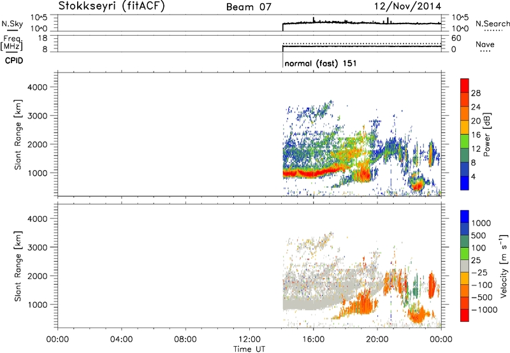This screenshot has width=510, height=353.
Task: Click the date 12/Nov/2014
Action: (407, 6)
